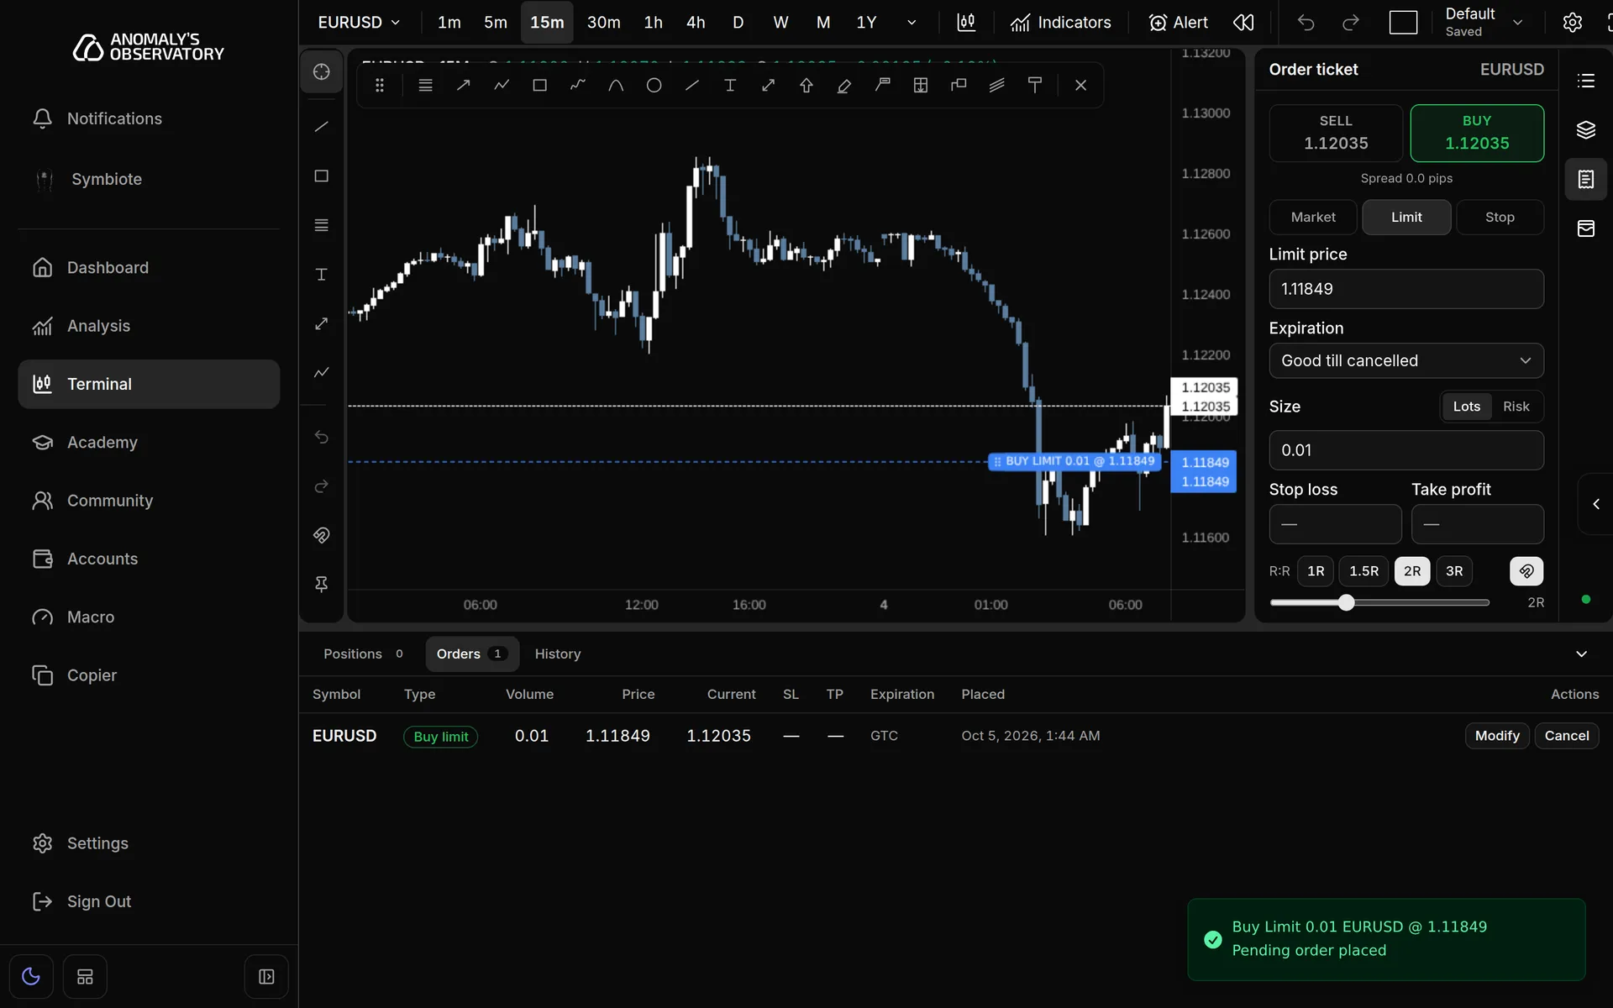The width and height of the screenshot is (1613, 1008).
Task: Open the Default layout dropdown
Action: coord(1484,23)
